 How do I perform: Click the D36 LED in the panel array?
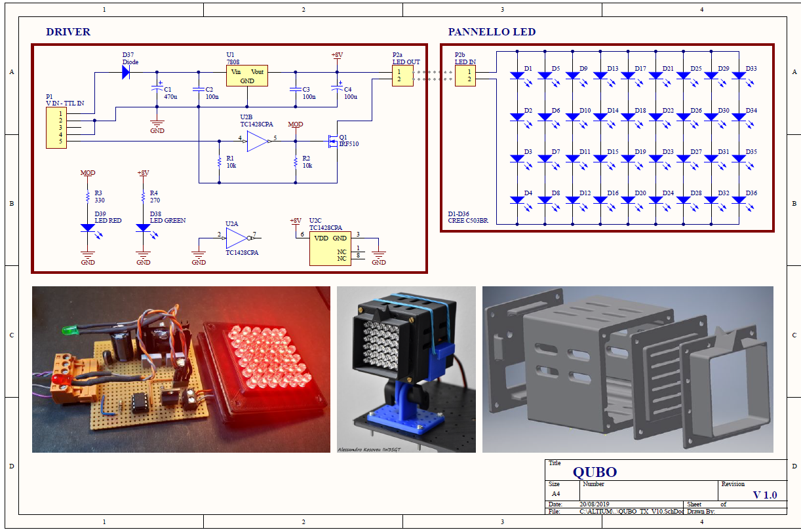click(x=739, y=200)
